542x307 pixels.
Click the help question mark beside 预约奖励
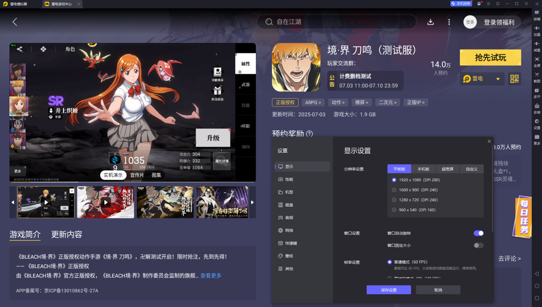point(309,134)
